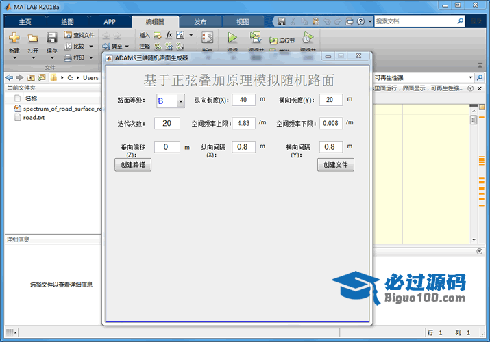Viewport: 490px width, 342px height.
Task: Click the spatial frequency upper limit field
Action: 243,123
